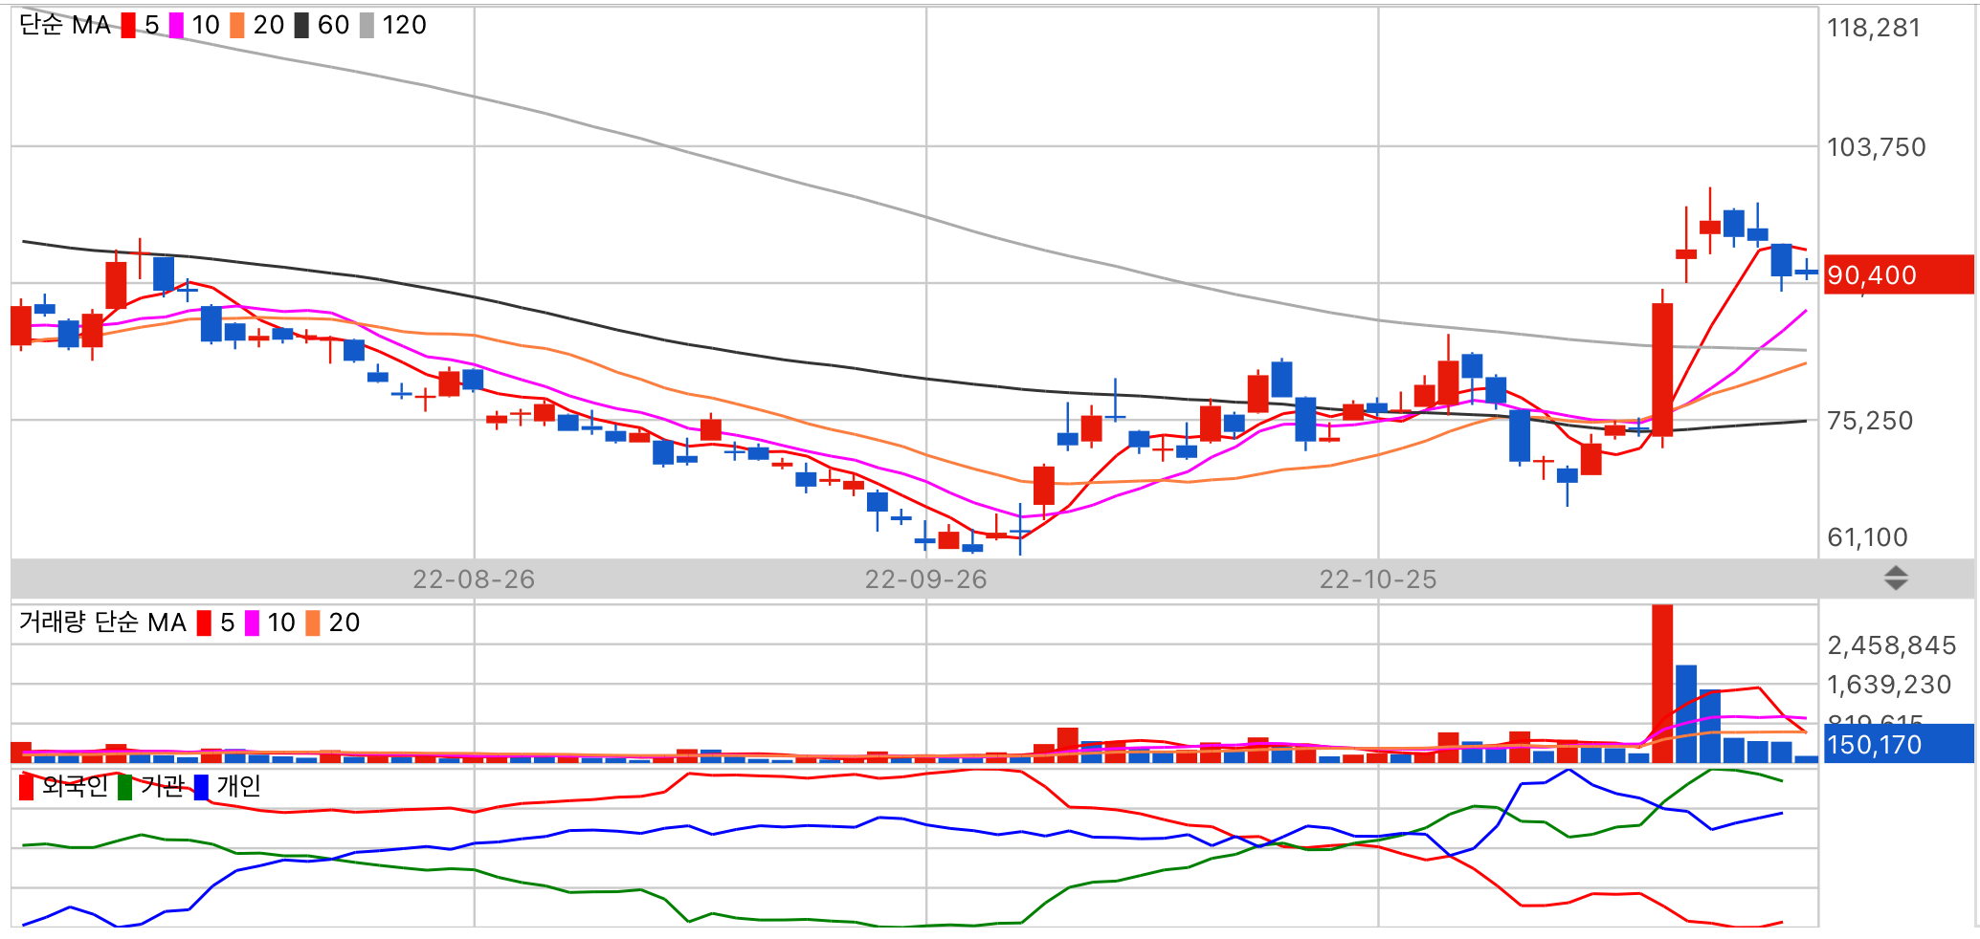Click the current price tag 90,400
The image size is (1980, 939).
pos(1899,274)
